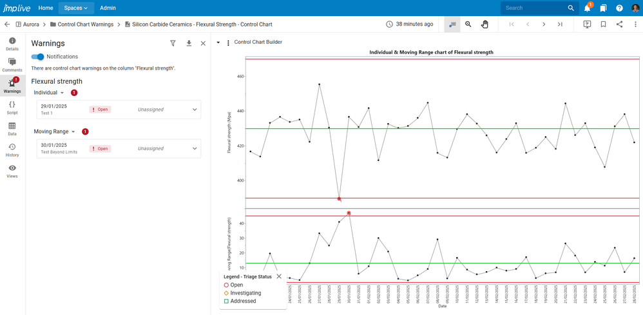Open the Views sidebar panel
Screen dimensions: 643x315
12,171
